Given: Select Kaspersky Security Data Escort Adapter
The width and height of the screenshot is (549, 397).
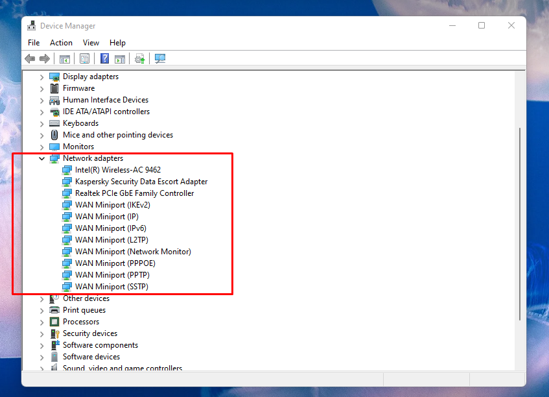Looking at the screenshot, I should [x=141, y=182].
